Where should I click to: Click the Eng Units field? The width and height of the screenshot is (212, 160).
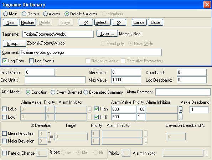click(55, 80)
